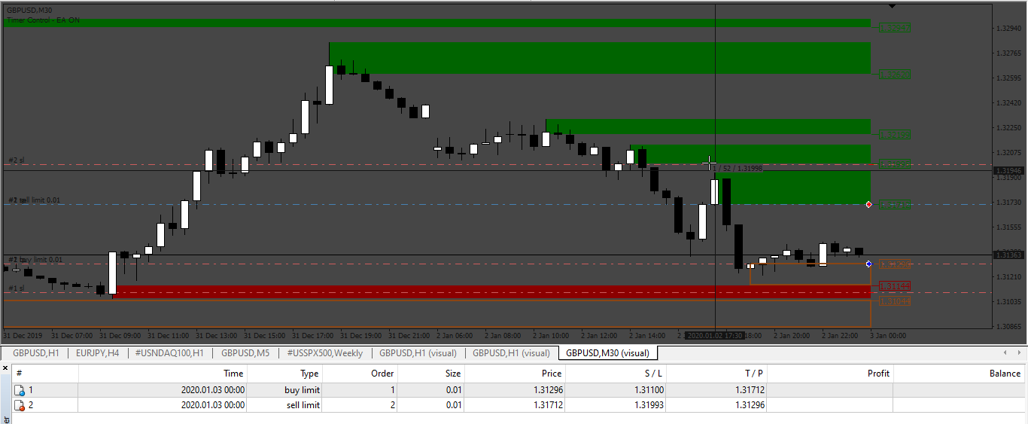Image resolution: width=1028 pixels, height=424 pixels.
Task: Click the 1.31946 crosshair price tag on axis
Action: click(x=1008, y=171)
